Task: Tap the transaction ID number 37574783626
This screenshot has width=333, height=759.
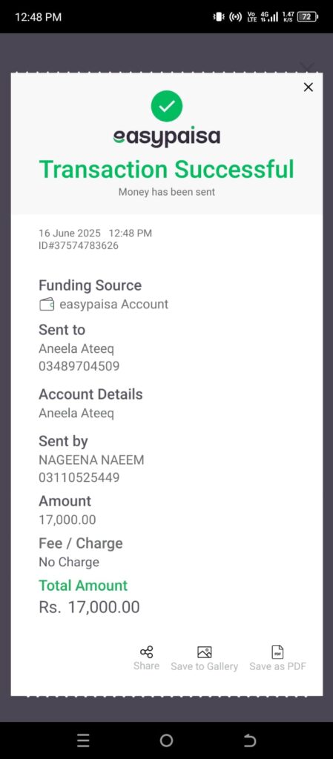Action: (x=79, y=246)
